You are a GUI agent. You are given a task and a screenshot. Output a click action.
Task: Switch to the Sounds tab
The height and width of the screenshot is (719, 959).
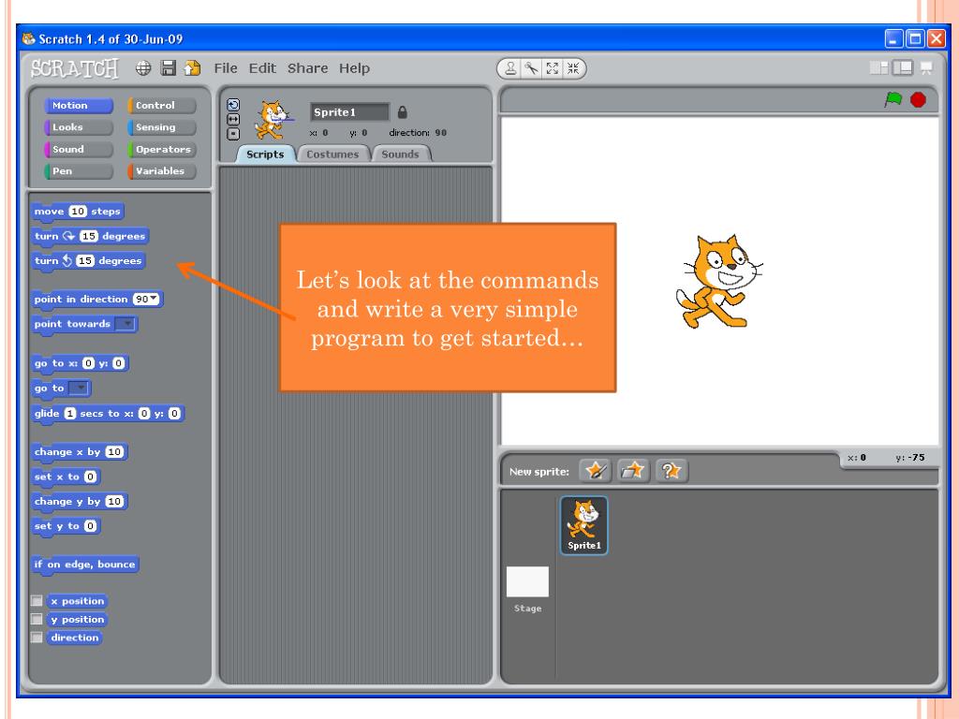(401, 154)
